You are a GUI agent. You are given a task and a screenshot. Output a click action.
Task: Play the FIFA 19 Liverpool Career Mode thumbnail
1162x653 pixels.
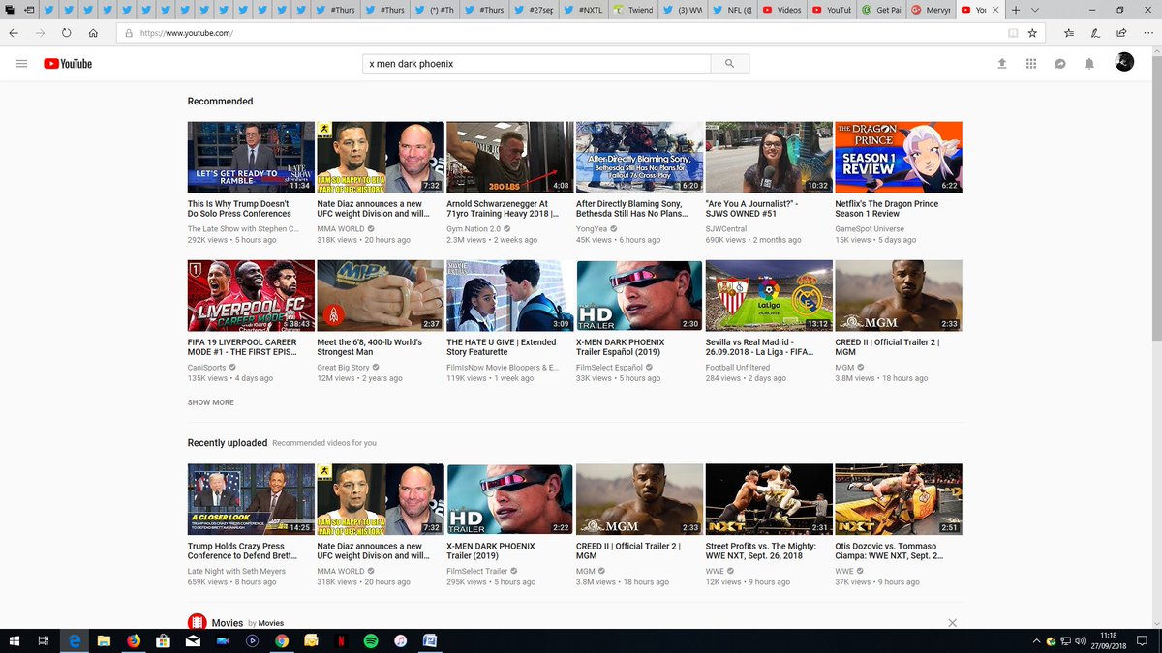click(251, 295)
